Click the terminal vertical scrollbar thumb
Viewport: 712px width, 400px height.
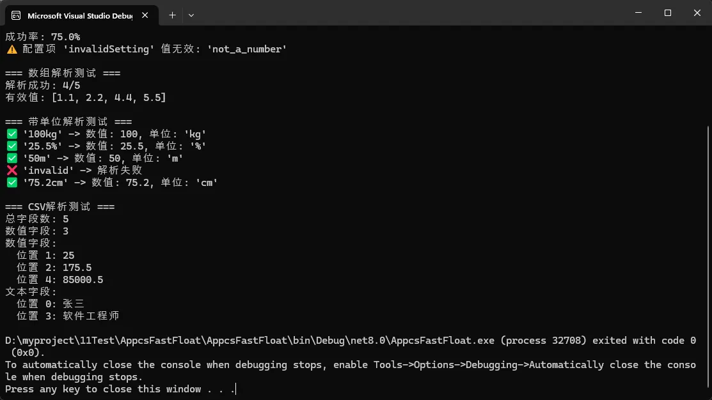[708, 256]
